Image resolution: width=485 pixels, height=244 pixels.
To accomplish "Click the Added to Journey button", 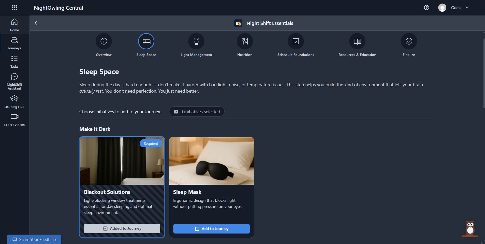I will click(122, 228).
